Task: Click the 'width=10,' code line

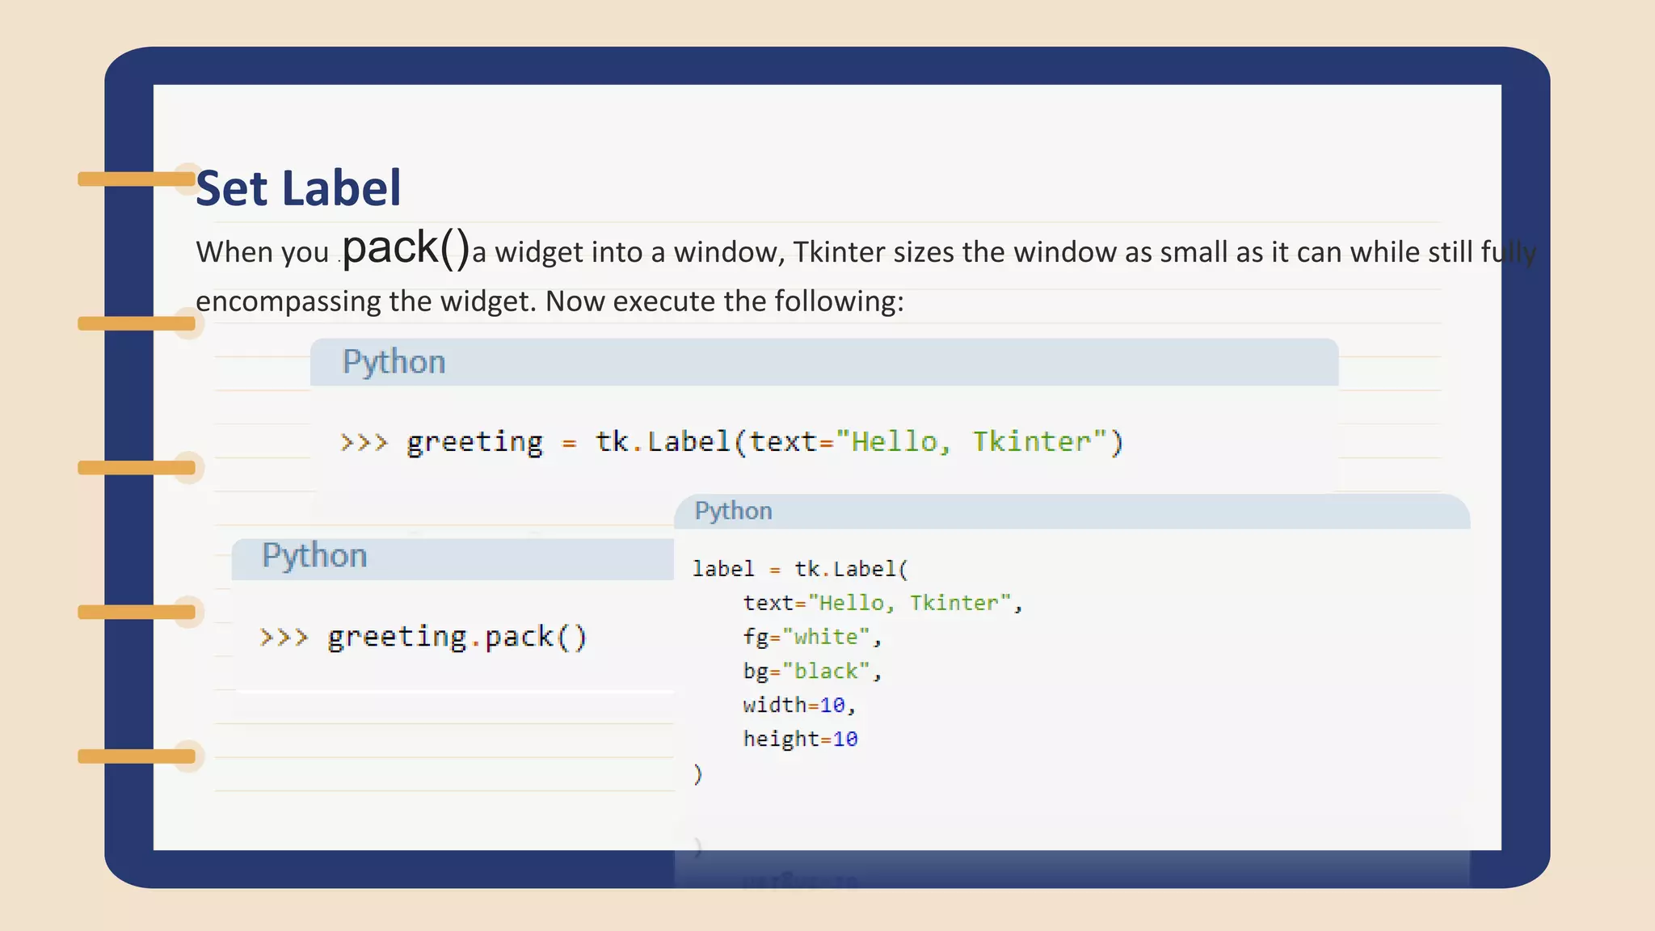Action: (x=798, y=705)
